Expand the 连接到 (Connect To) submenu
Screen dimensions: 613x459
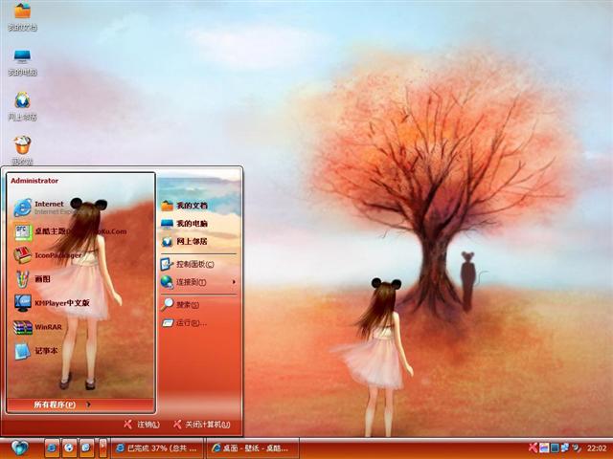pyautogui.click(x=196, y=282)
